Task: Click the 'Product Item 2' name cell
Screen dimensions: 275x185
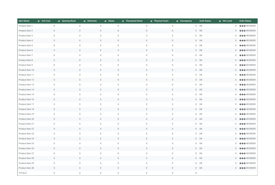Action: point(26,31)
